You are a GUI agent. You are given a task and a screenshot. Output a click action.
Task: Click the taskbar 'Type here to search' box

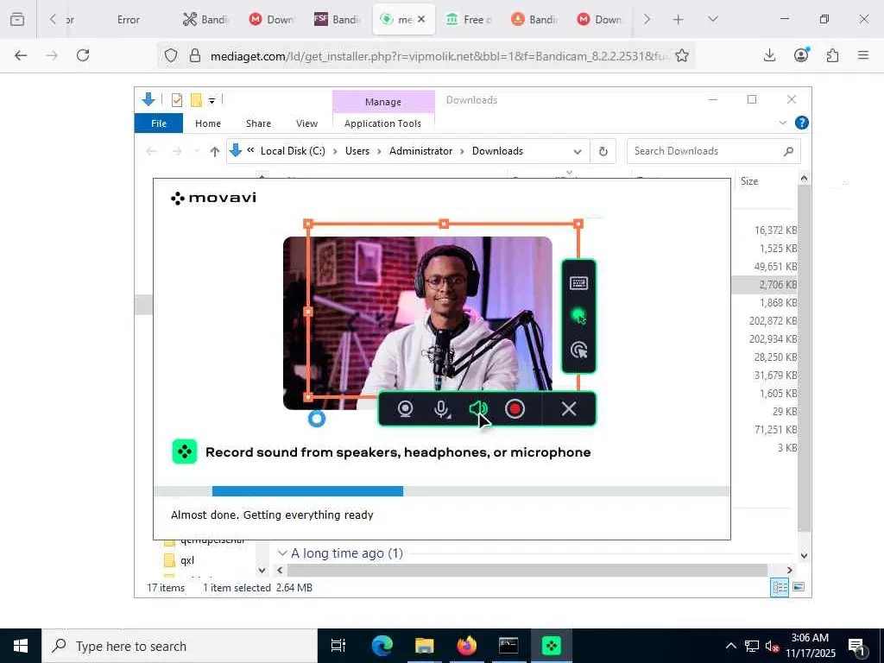point(180,646)
